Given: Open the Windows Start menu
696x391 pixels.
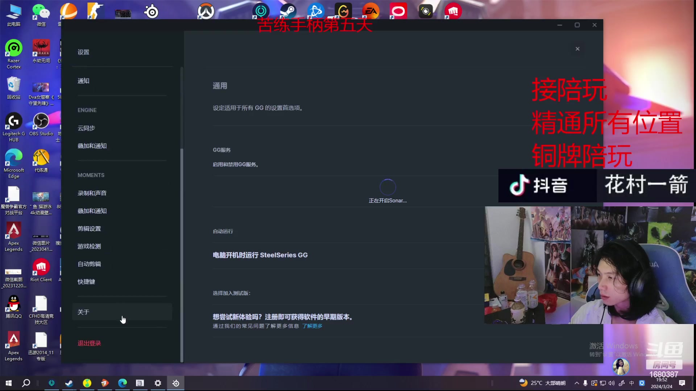Looking at the screenshot, I should click(9, 383).
